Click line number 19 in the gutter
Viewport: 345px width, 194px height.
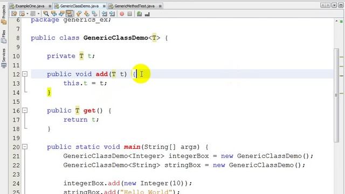[x=16, y=138]
